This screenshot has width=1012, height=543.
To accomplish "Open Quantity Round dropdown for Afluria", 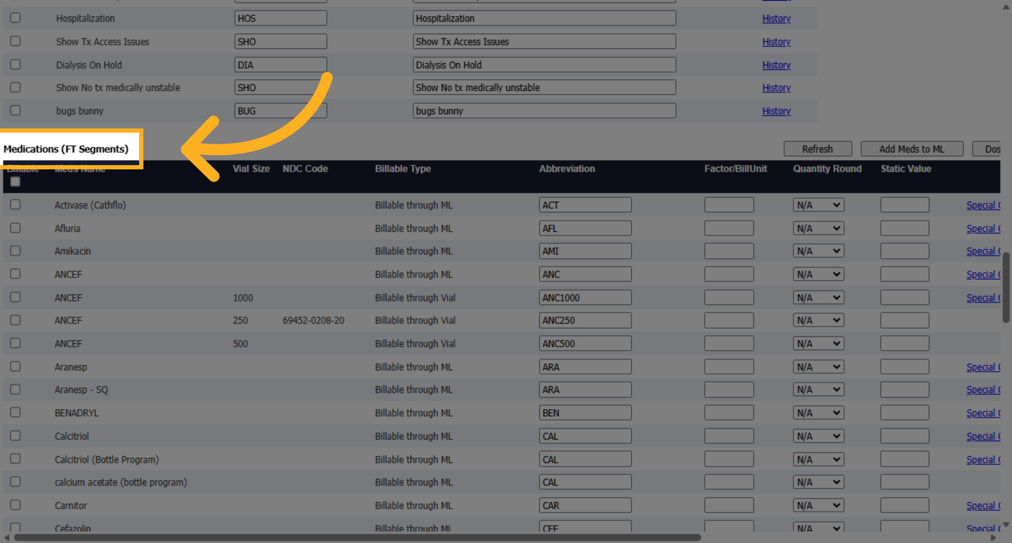I will 818,228.
